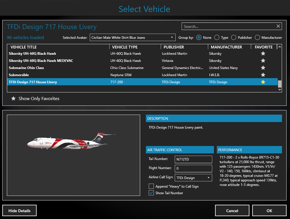290x219 pixels.
Task: Sort by PUBLISHER column header
Action: [x=174, y=47]
